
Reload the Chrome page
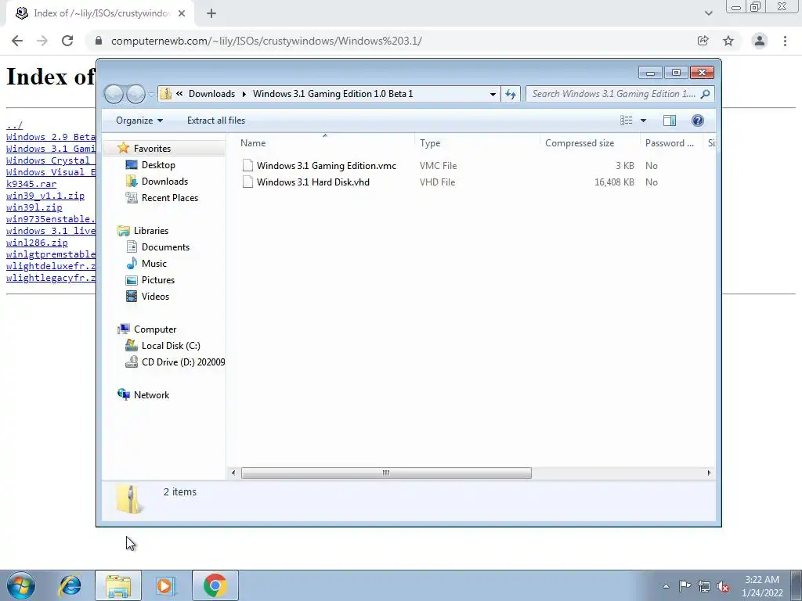[x=67, y=41]
